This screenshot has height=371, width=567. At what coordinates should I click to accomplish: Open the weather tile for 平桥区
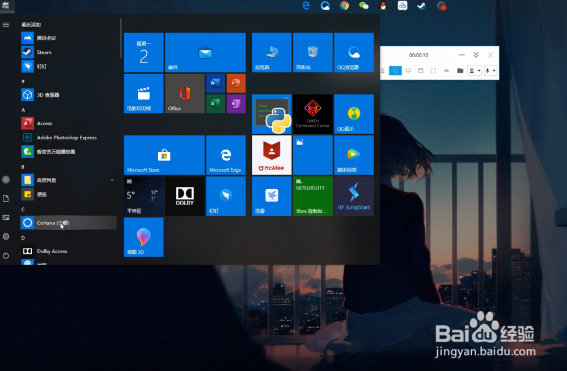tap(143, 196)
